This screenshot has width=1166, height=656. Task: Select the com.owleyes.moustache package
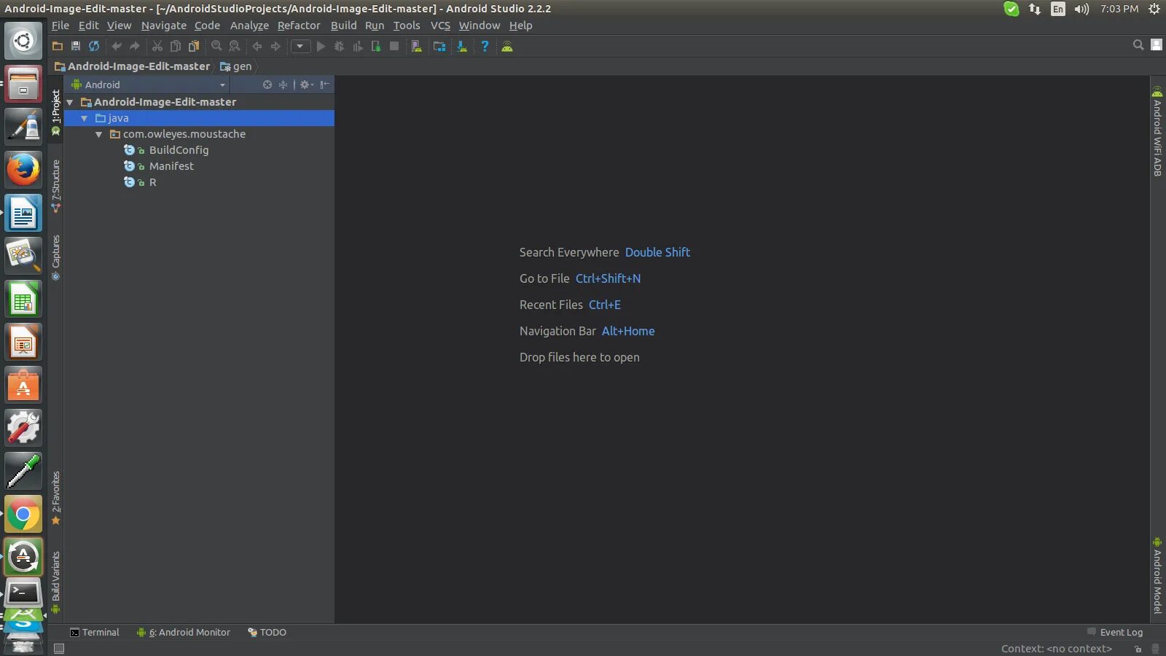(x=184, y=134)
